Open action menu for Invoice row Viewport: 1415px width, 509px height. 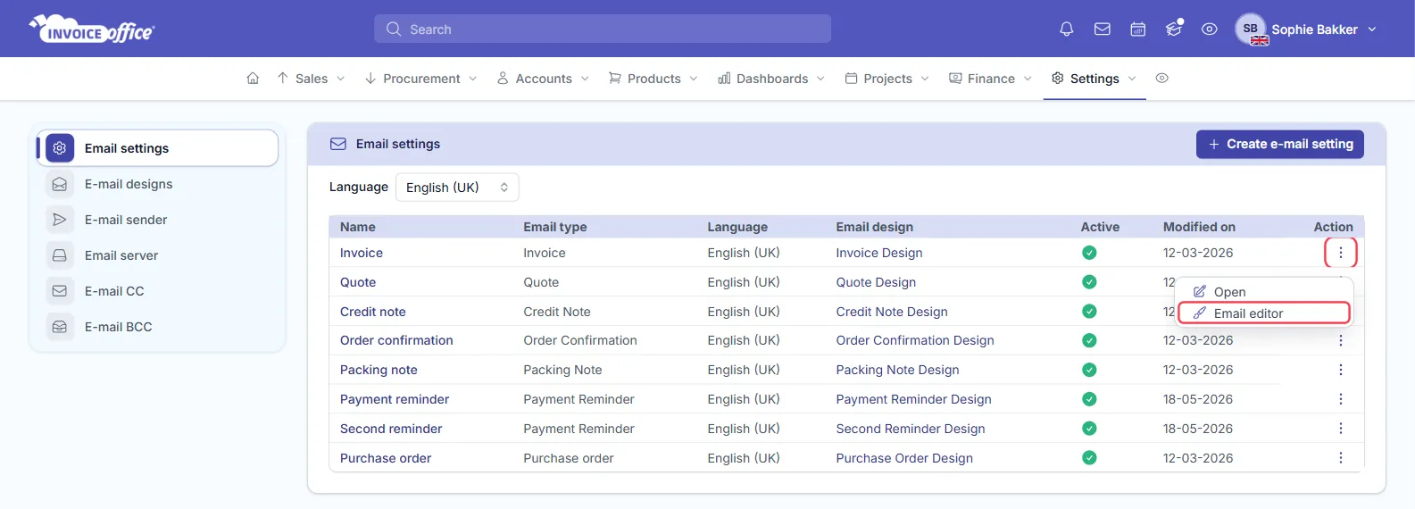coord(1340,253)
